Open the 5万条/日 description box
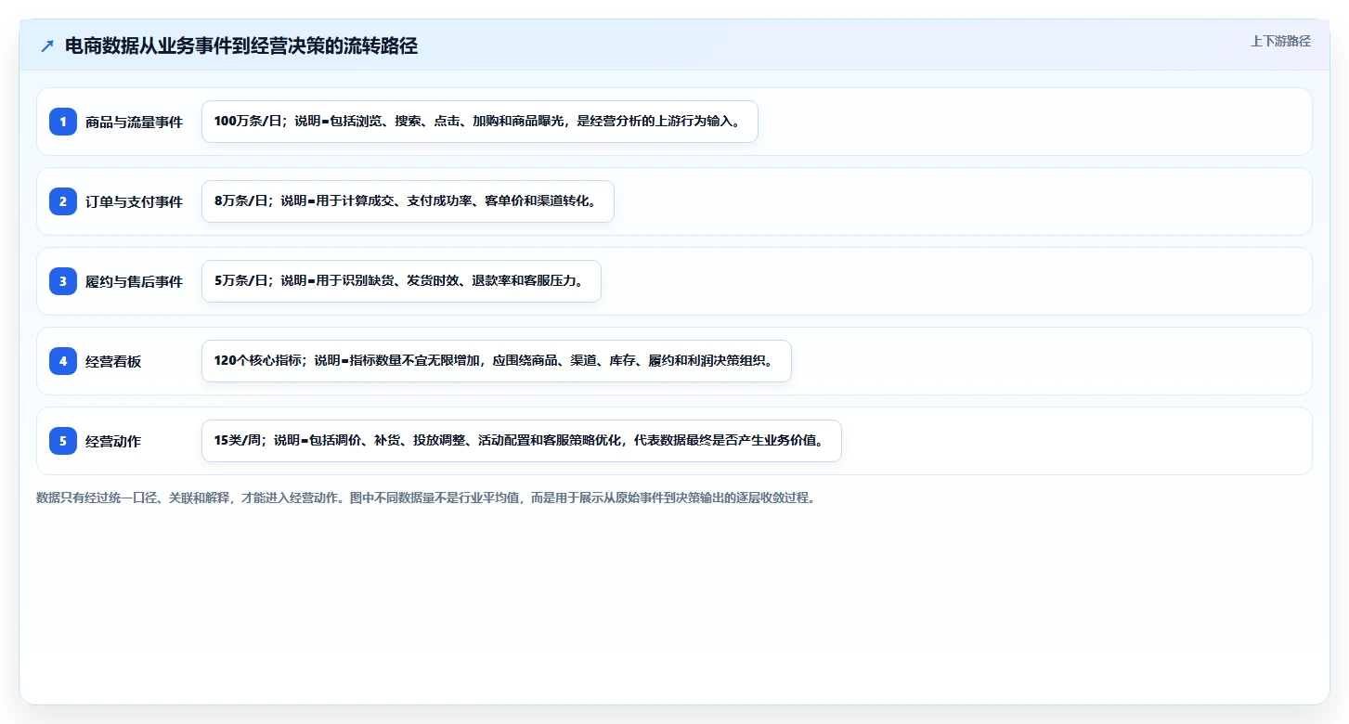 pyautogui.click(x=401, y=281)
